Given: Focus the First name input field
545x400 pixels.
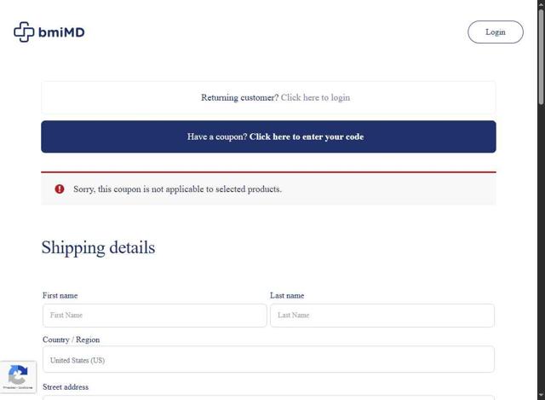Looking at the screenshot, I should point(155,316).
